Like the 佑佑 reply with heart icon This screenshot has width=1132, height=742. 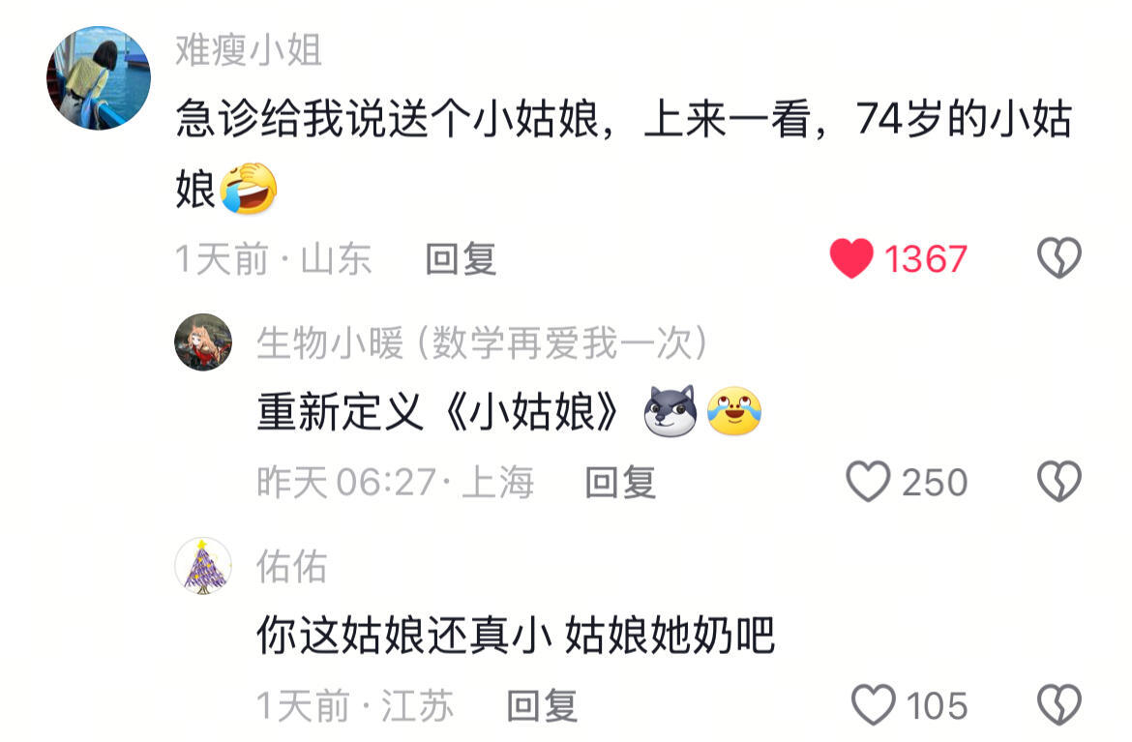point(874,705)
